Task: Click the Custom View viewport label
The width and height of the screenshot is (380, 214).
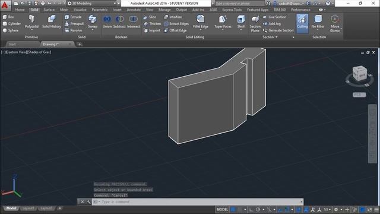Action: tap(16, 52)
